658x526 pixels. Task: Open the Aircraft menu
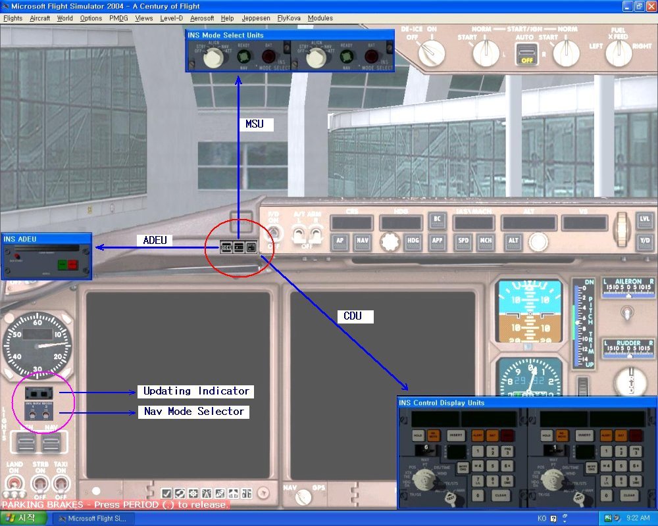(x=40, y=18)
